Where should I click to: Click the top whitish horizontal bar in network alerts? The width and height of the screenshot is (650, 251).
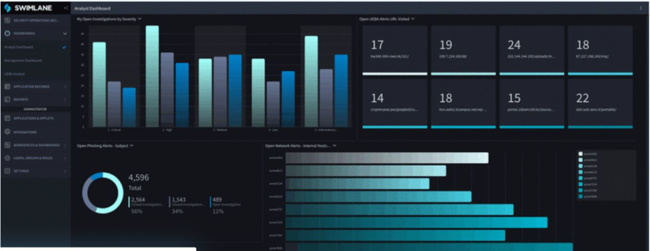coord(387,158)
